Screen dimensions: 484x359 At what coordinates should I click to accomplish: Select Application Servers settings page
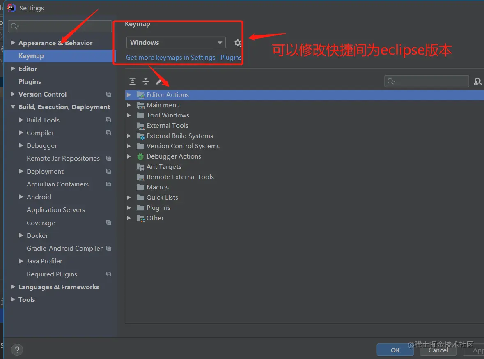click(x=55, y=210)
